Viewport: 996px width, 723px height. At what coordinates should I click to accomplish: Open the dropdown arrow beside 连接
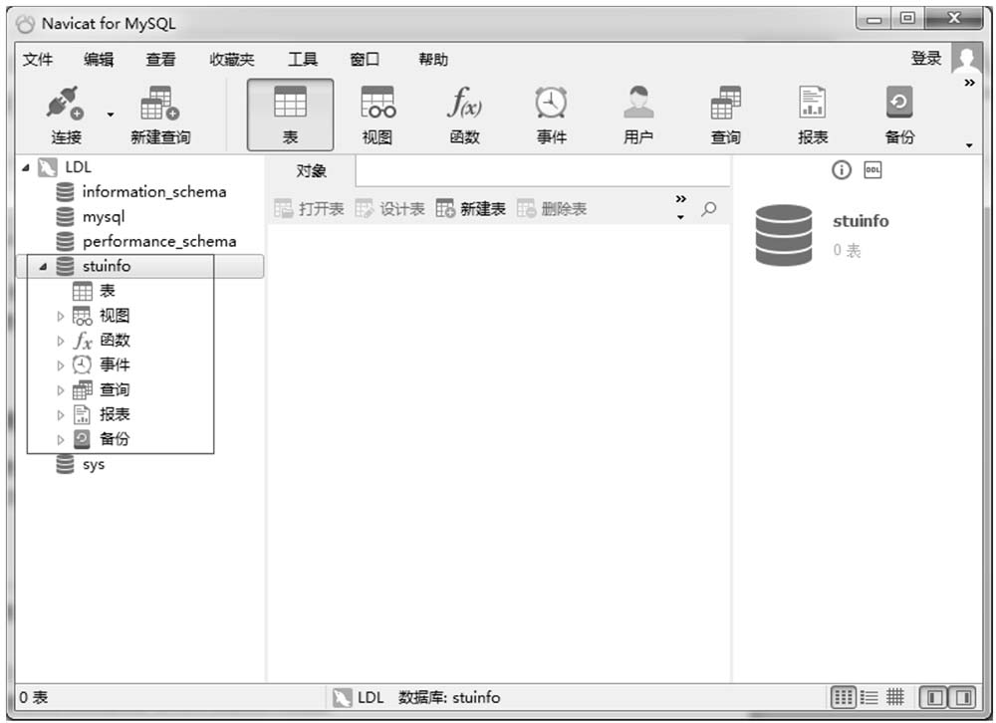coord(111,115)
